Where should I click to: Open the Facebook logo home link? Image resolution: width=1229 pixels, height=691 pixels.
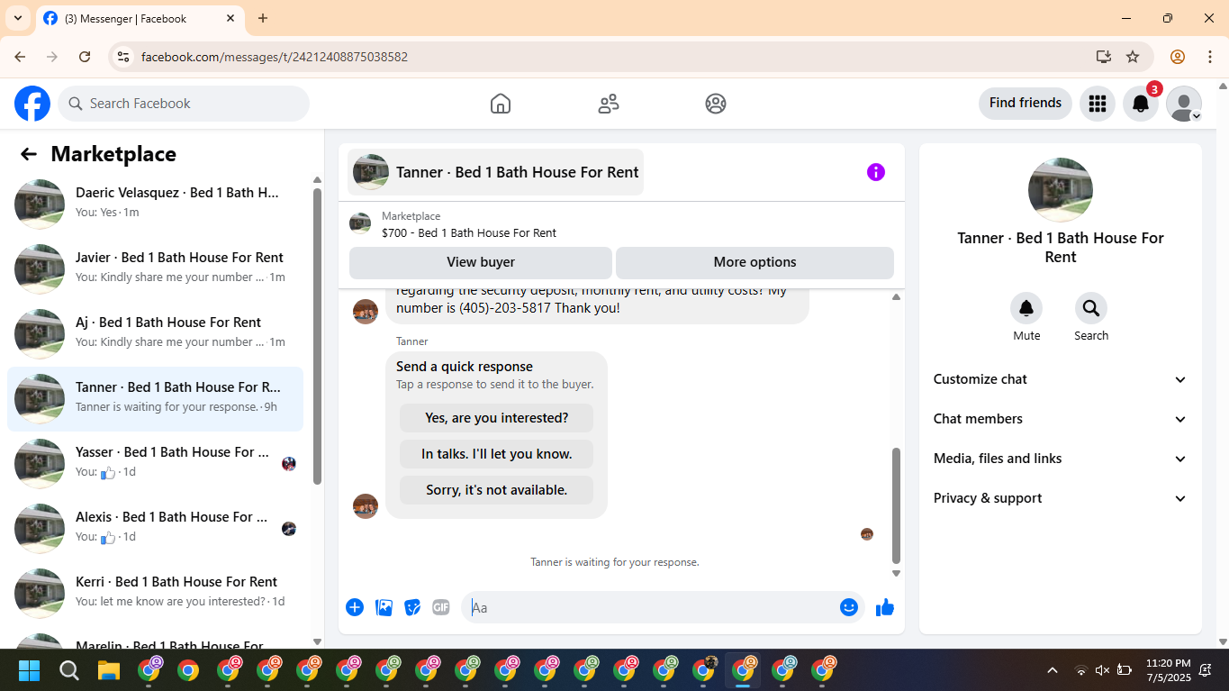[x=32, y=104]
